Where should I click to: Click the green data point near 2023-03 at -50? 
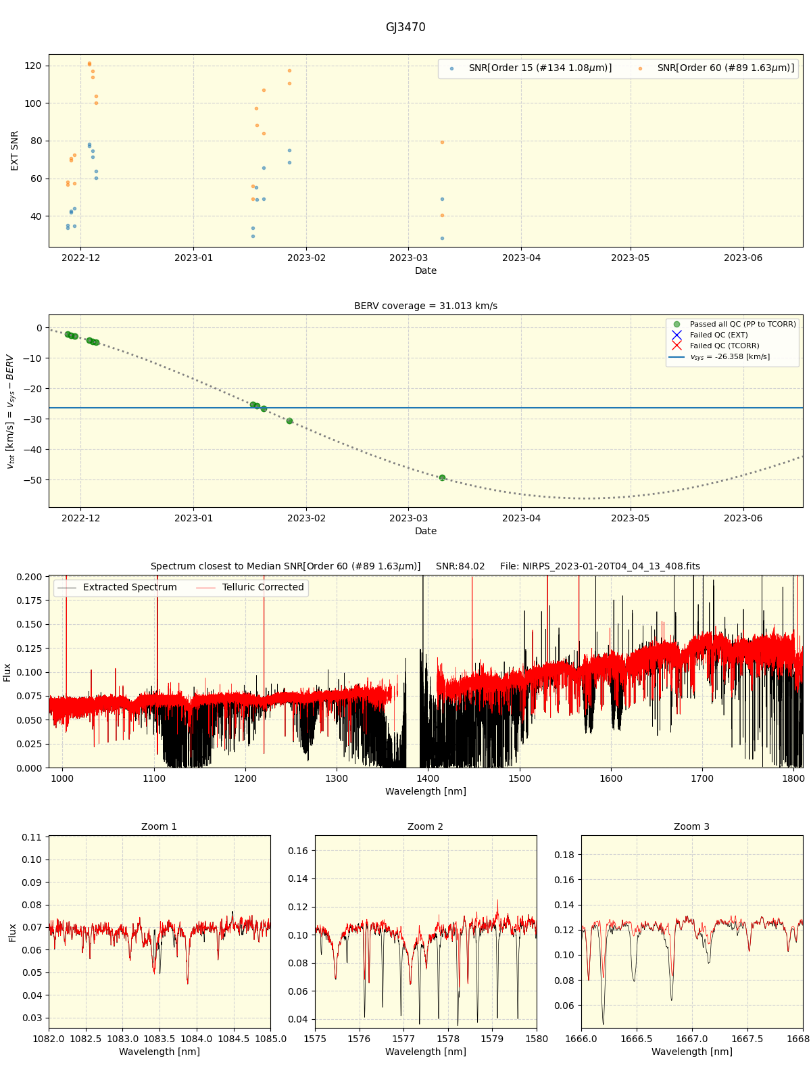(442, 477)
